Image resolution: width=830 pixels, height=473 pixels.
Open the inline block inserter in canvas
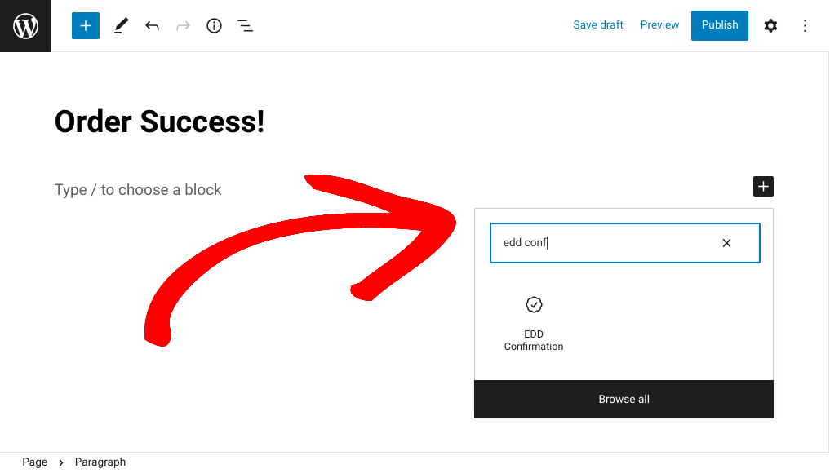click(762, 186)
